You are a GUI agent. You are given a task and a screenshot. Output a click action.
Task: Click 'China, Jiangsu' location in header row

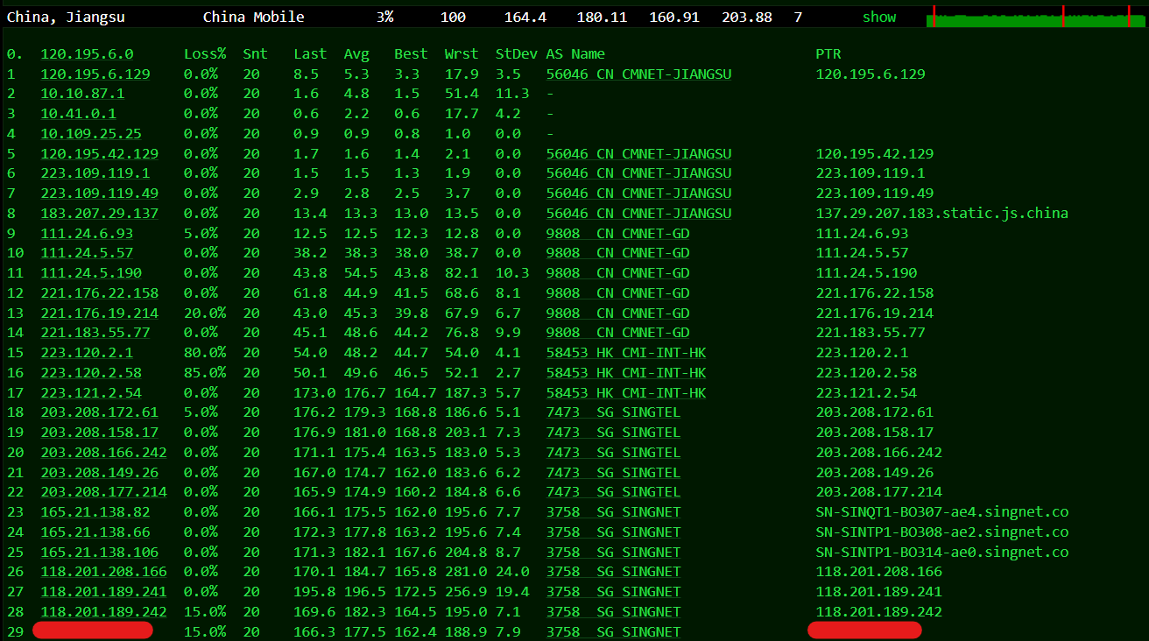click(66, 17)
